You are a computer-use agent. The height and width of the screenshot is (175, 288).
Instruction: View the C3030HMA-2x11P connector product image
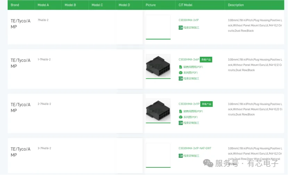158,110
